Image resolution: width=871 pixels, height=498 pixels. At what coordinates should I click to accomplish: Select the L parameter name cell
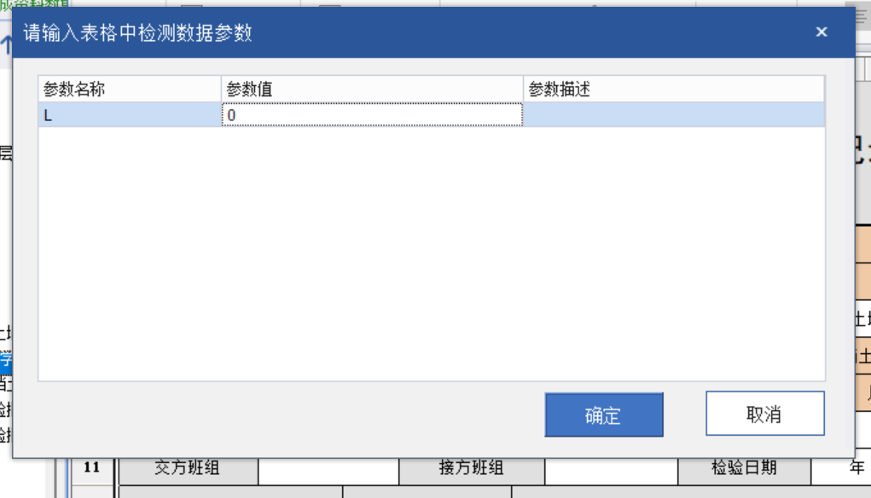[130, 115]
